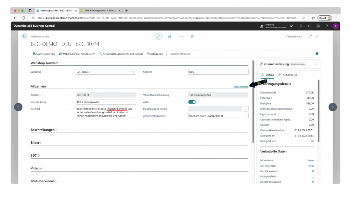Click the blue info circle icon
The height and width of the screenshot is (198, 351).
317,54
